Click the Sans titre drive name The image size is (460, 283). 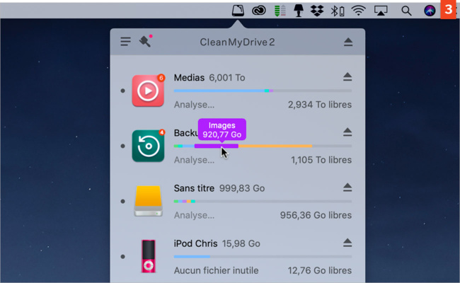pos(194,188)
